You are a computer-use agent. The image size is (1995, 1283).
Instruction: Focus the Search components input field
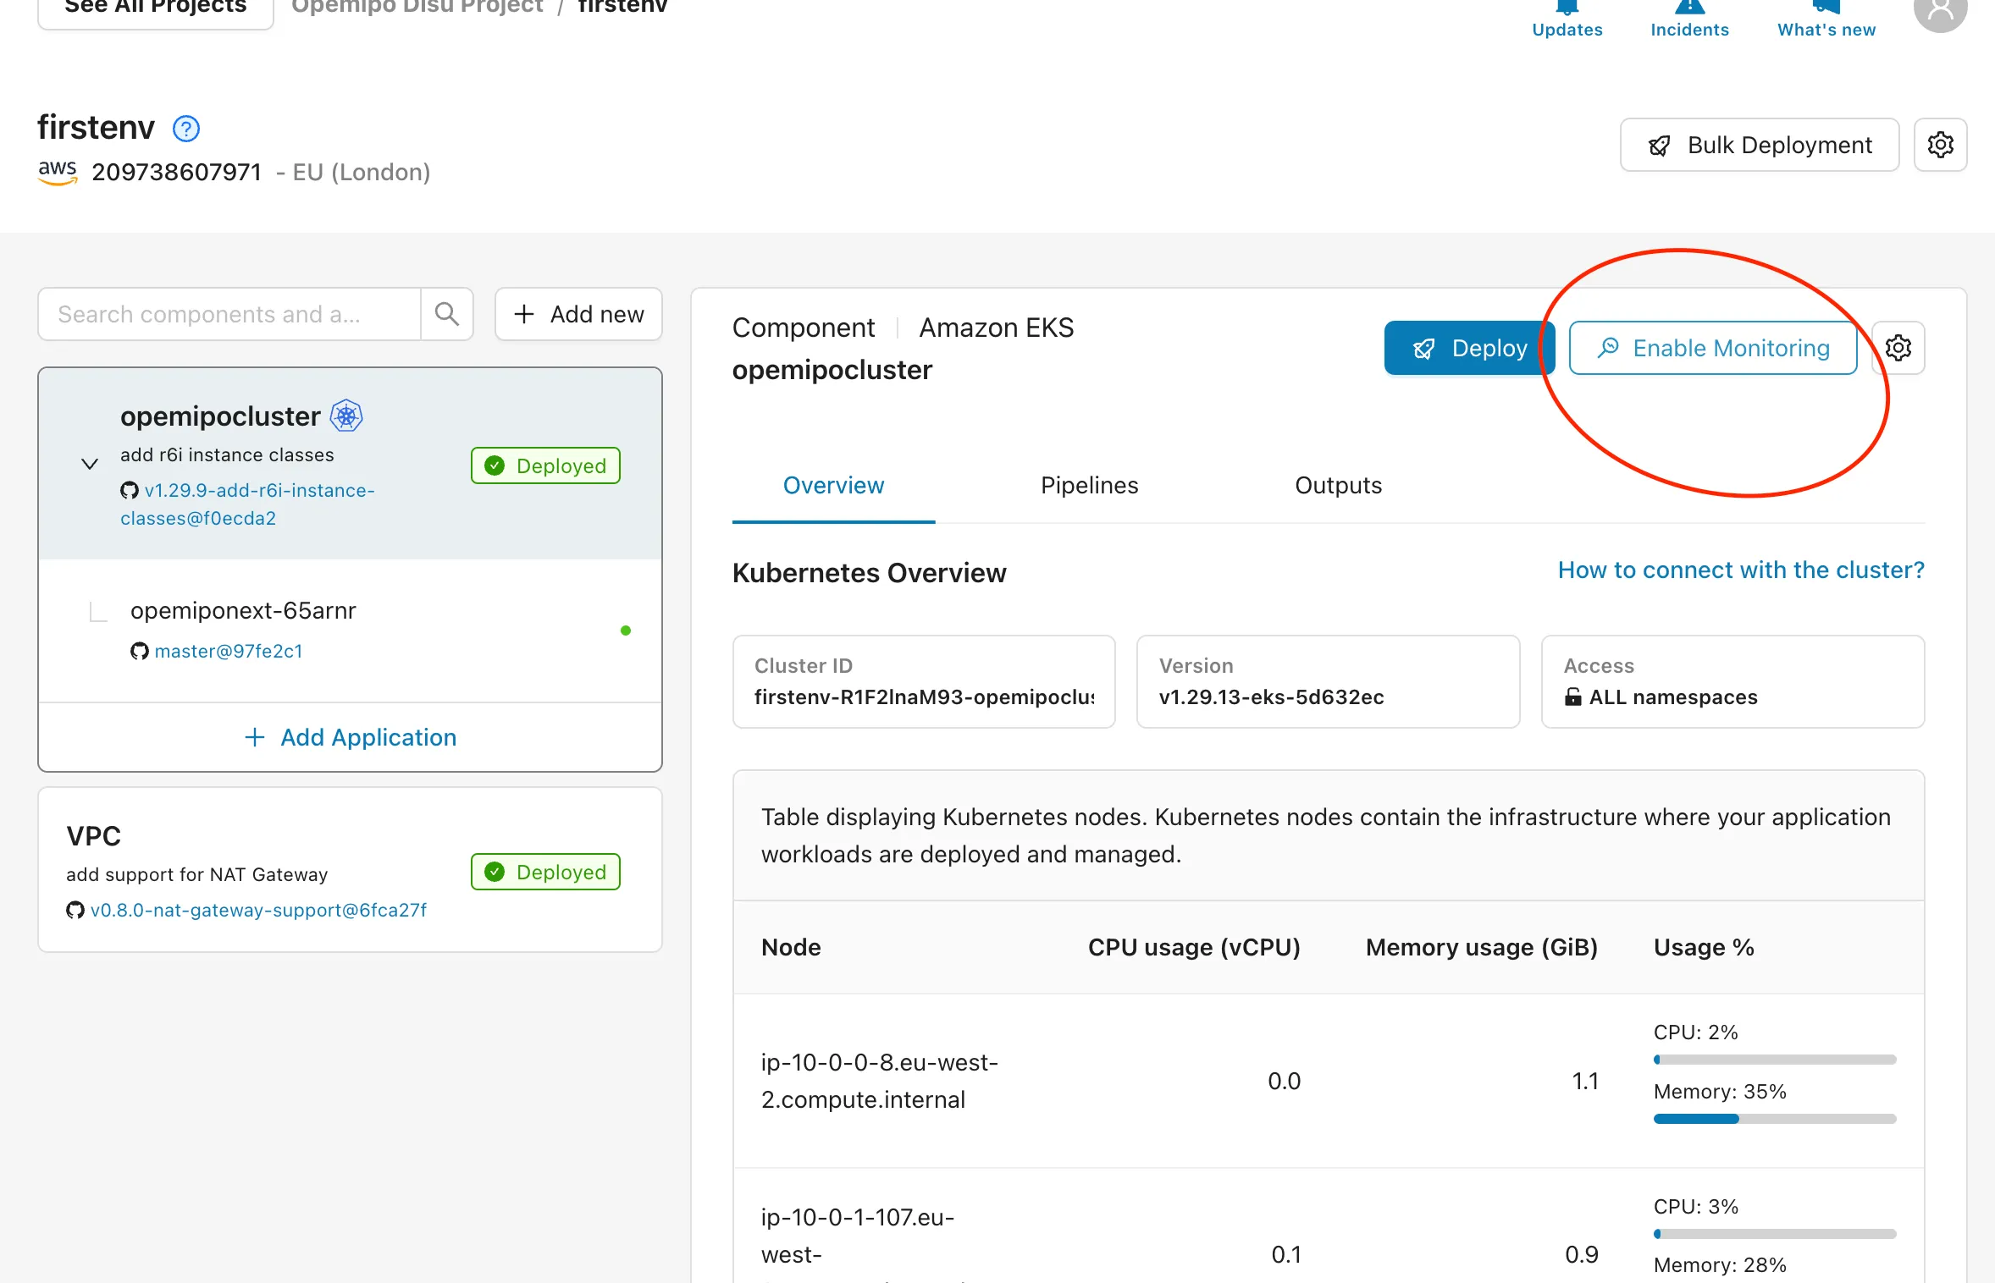[x=229, y=314]
